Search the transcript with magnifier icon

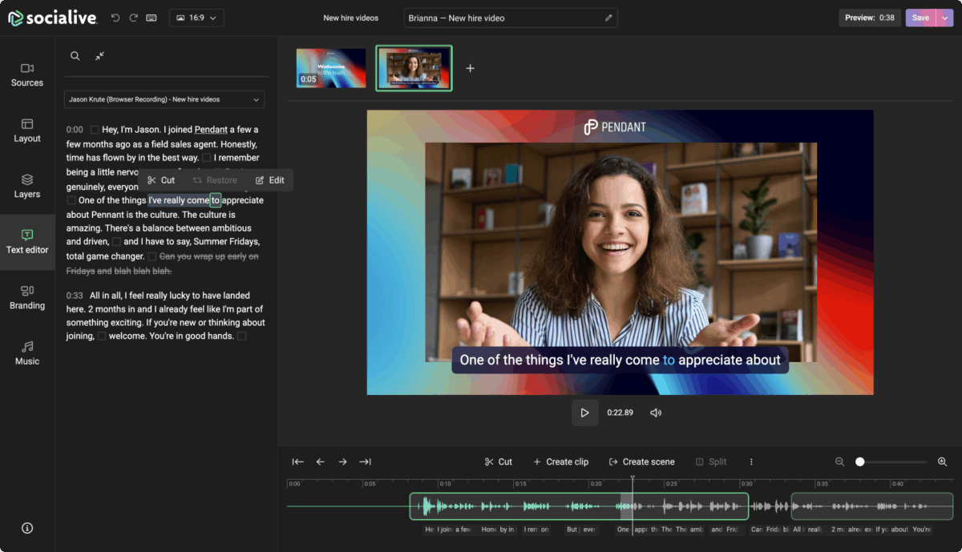75,56
